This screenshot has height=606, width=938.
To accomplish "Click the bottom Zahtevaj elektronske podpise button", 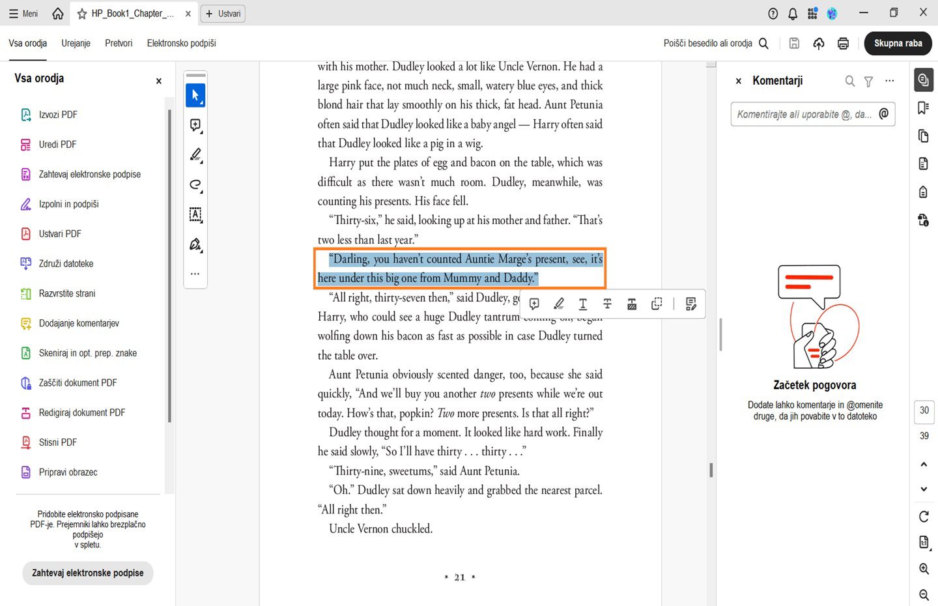I will pos(88,573).
